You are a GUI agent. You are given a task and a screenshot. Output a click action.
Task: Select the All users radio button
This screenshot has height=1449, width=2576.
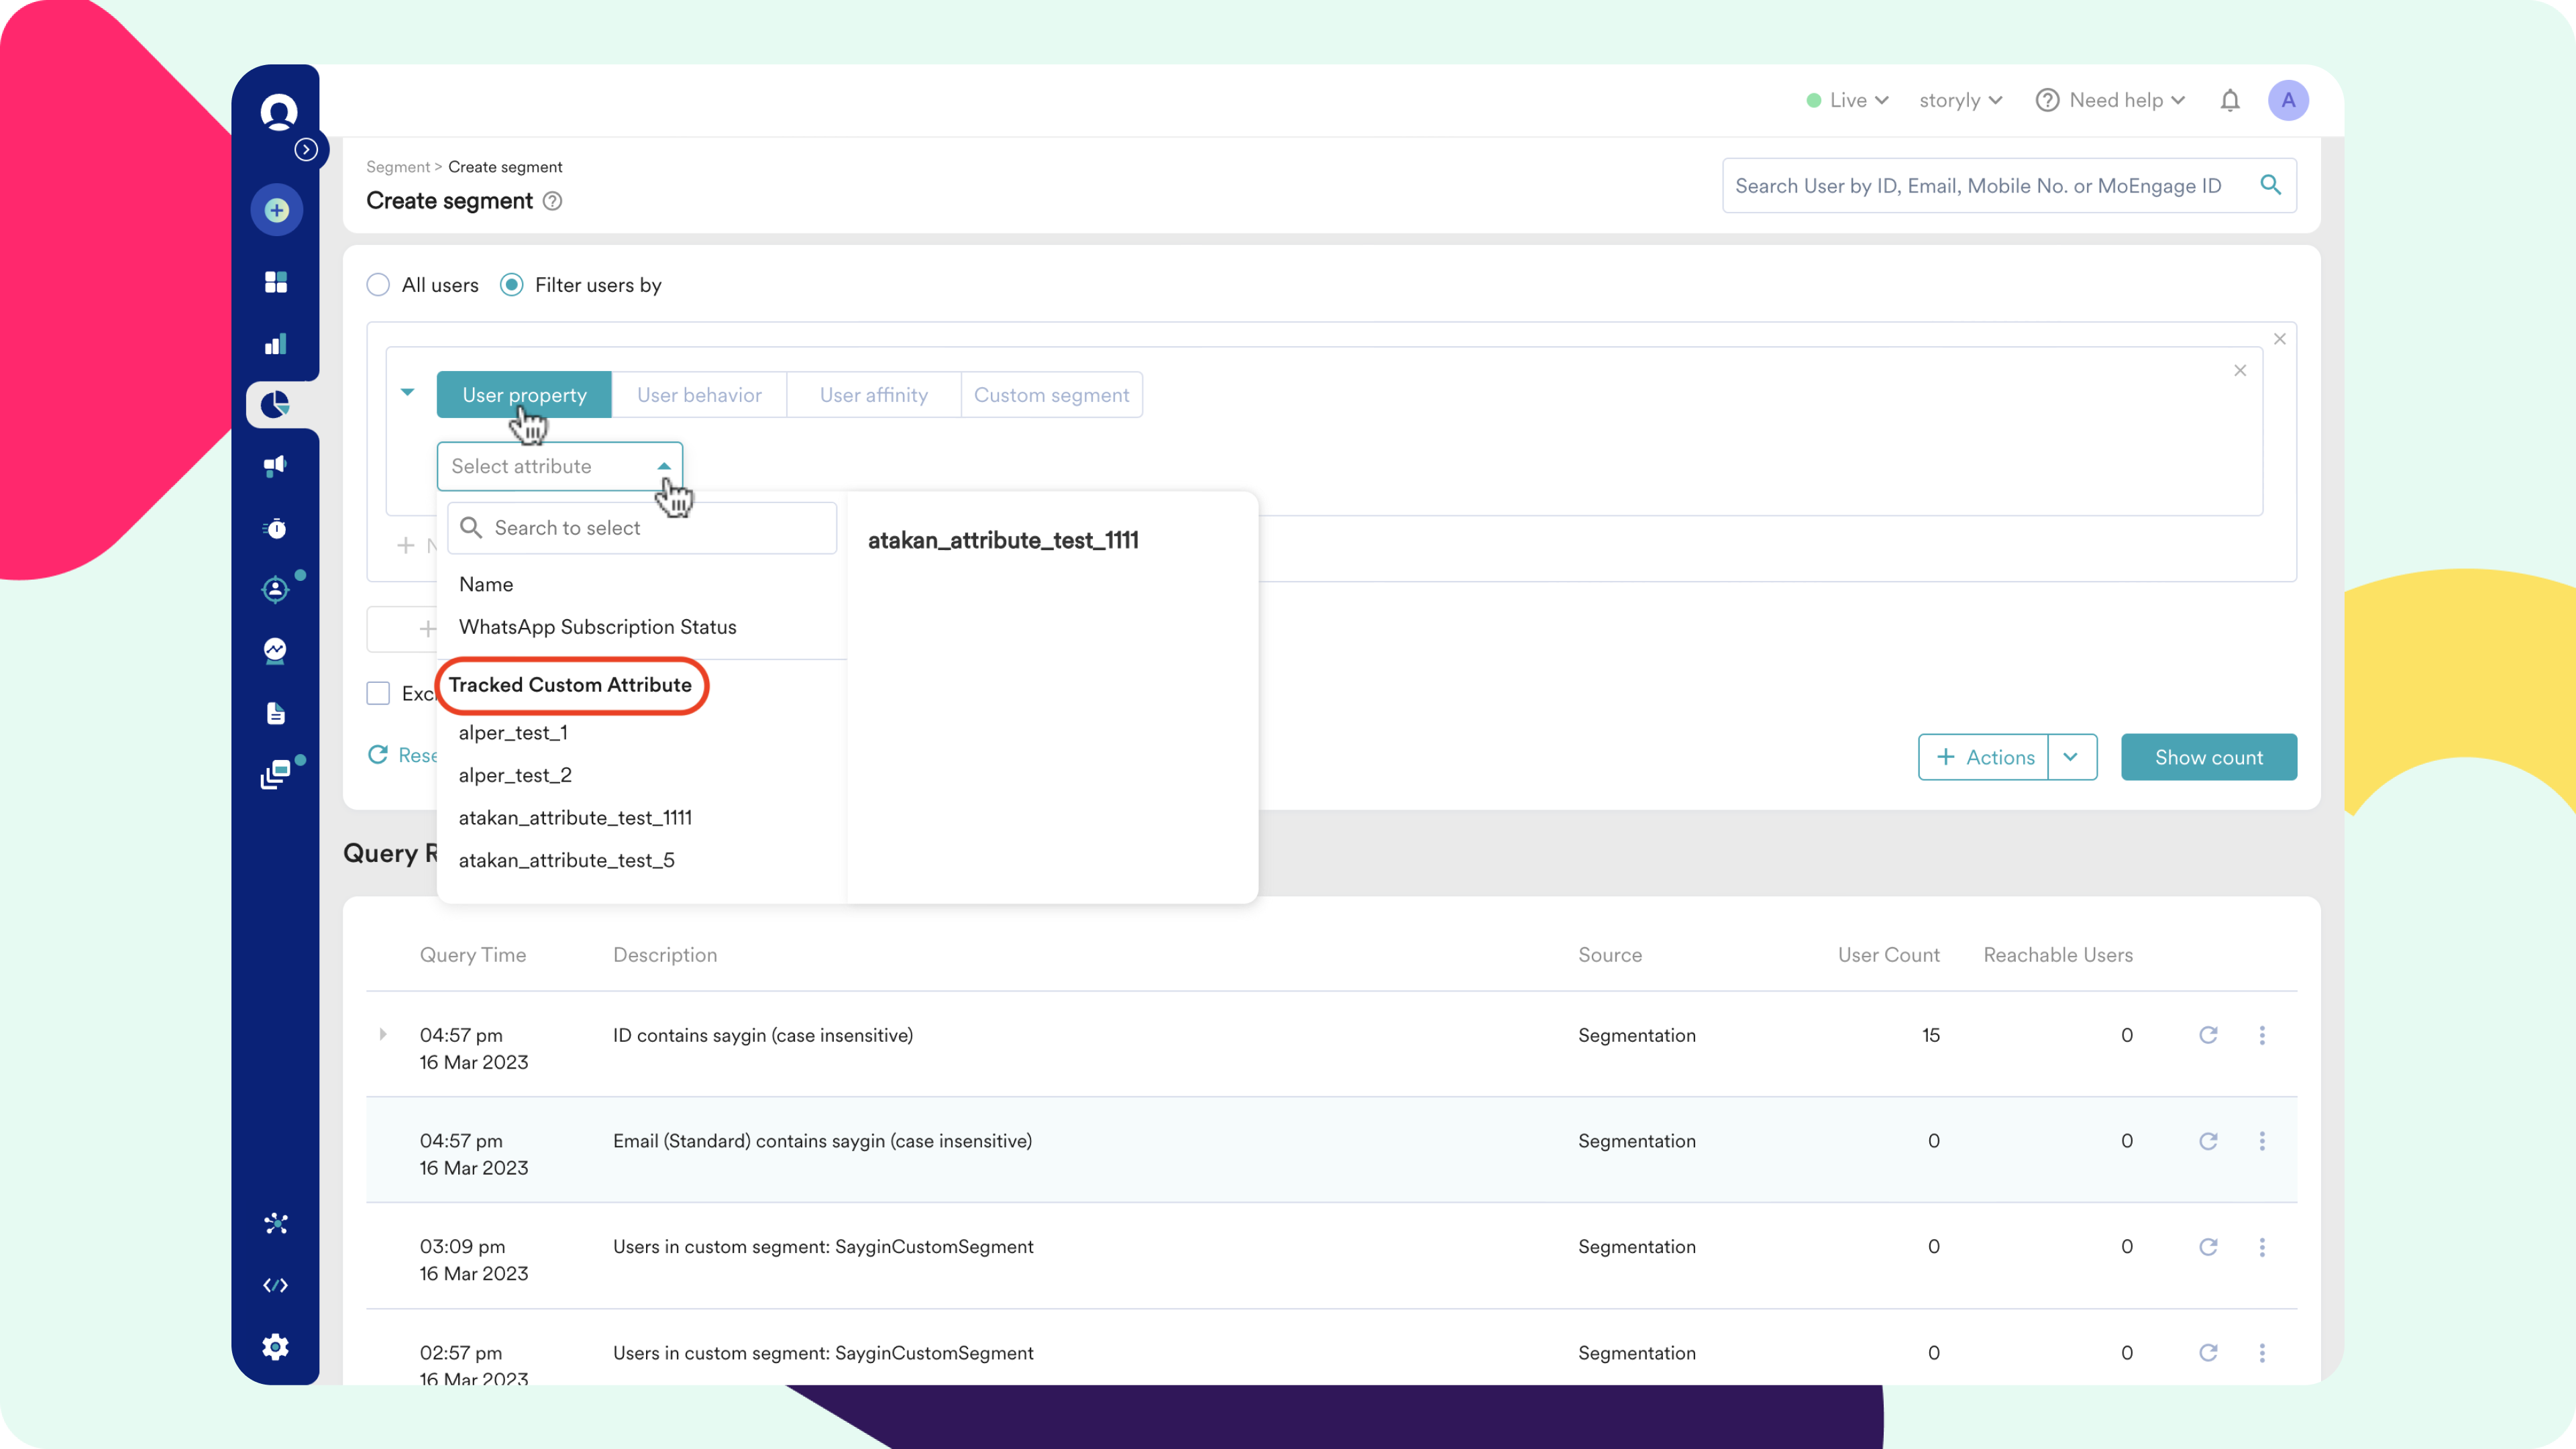[378, 285]
